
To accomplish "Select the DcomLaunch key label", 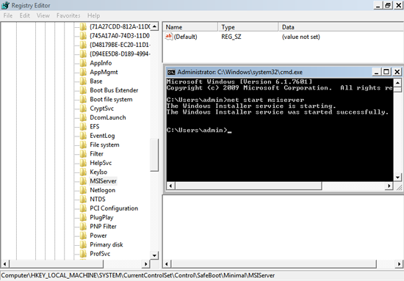I will click(108, 117).
